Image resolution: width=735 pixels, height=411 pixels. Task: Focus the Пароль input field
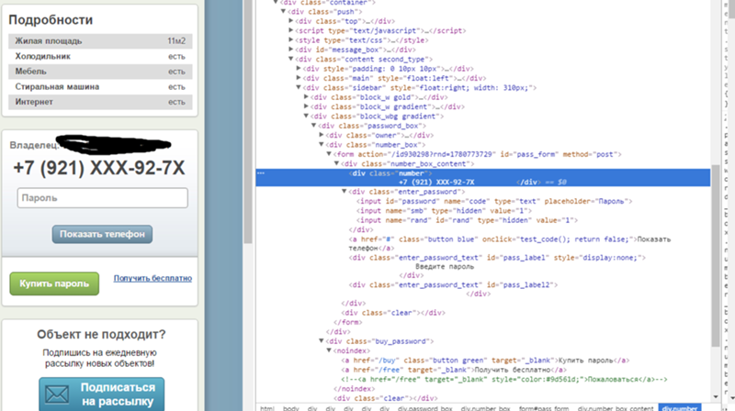103,198
